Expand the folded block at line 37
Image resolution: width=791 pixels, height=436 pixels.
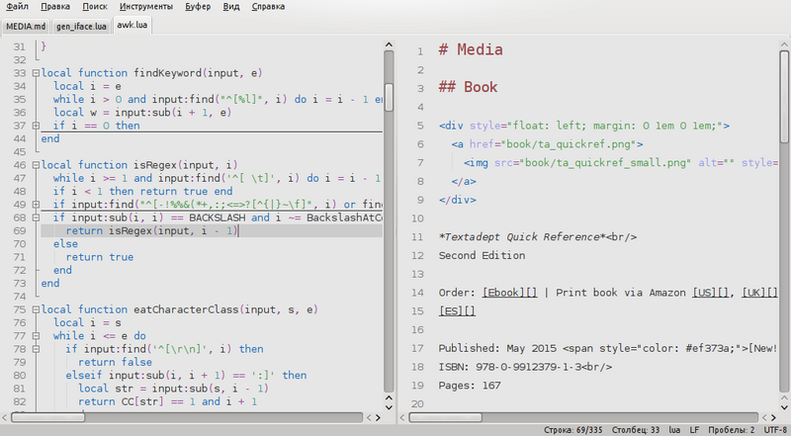37,126
